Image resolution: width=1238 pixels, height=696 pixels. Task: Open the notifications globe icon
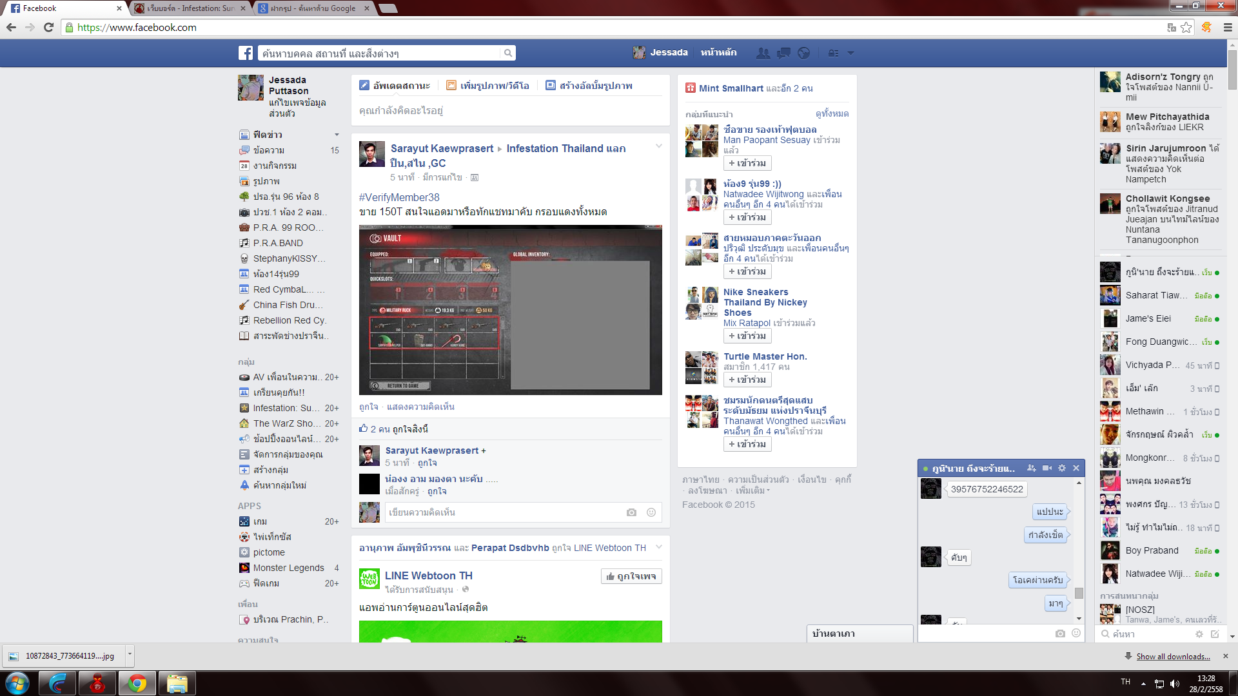[803, 53]
